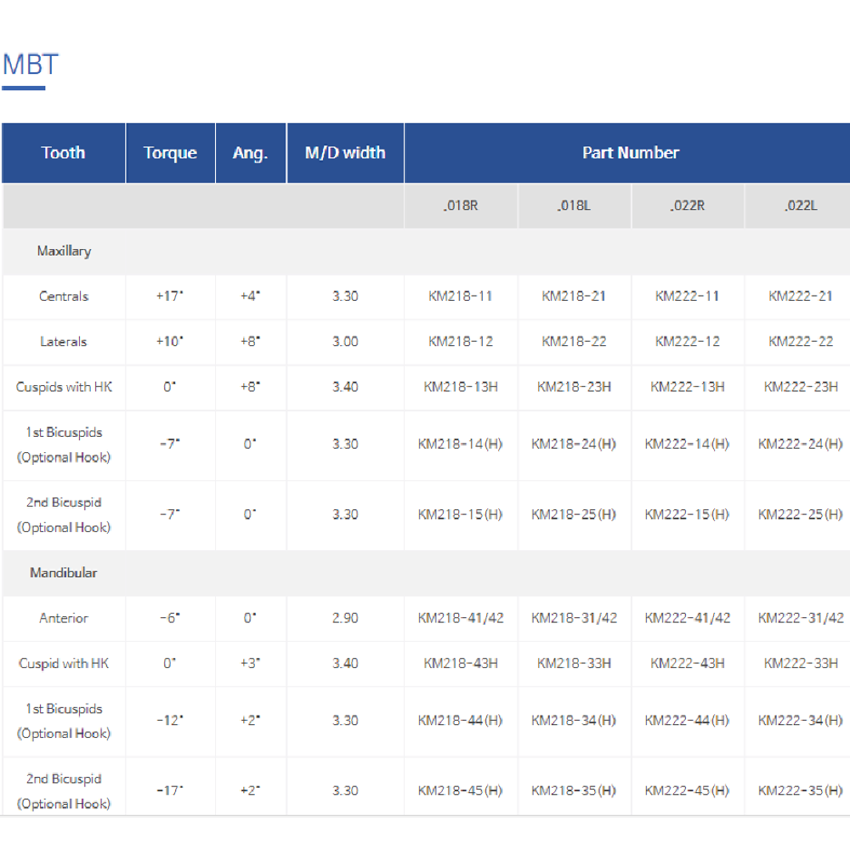Image resolution: width=850 pixels, height=850 pixels.
Task: Click the M/D width column header
Action: tap(345, 153)
